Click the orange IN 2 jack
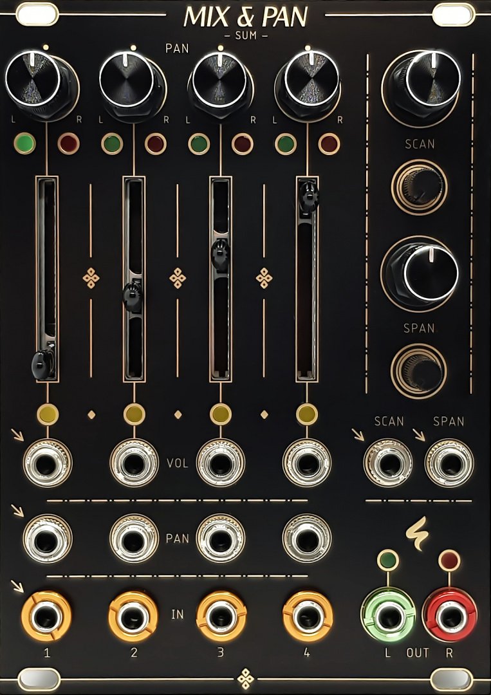The image size is (491, 695). point(133,616)
